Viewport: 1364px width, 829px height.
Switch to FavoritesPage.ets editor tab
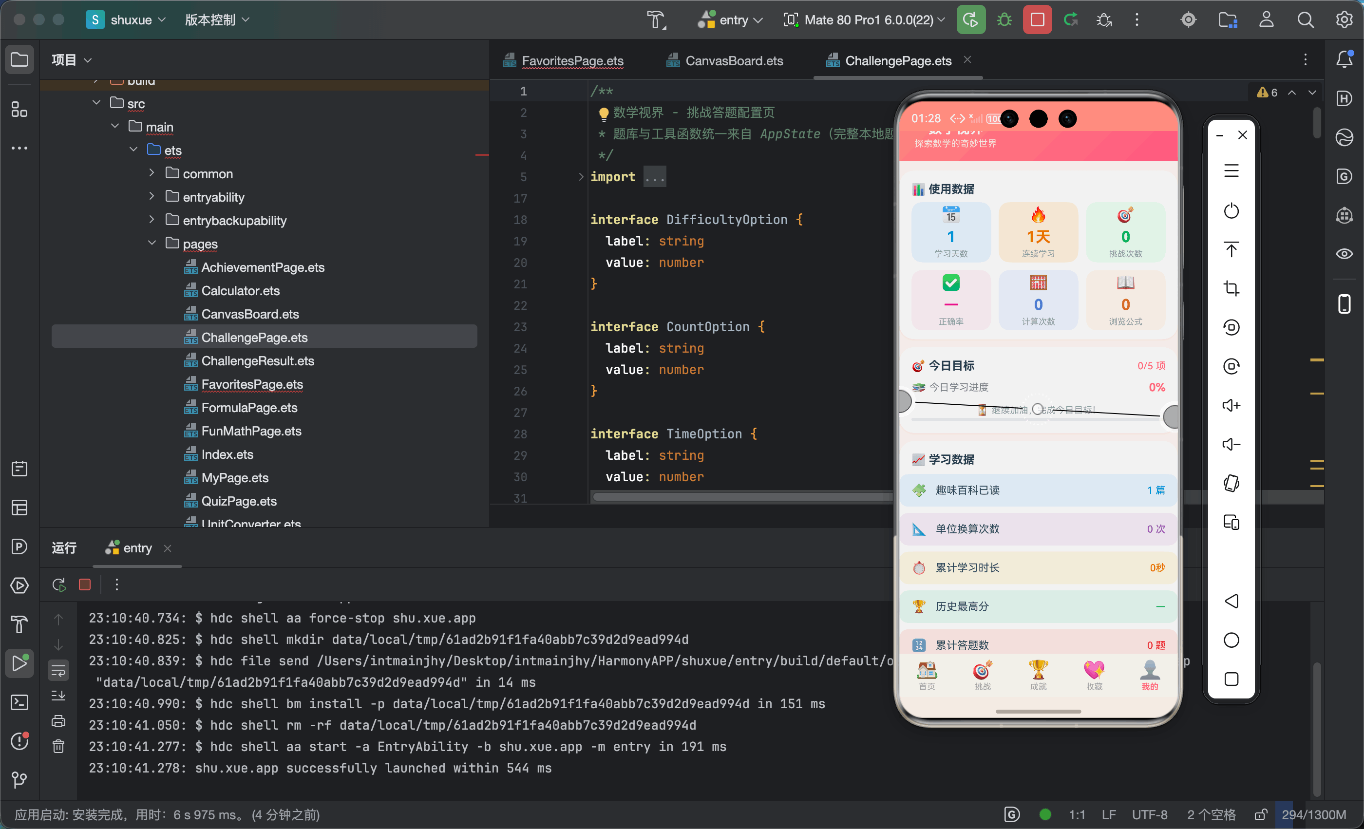click(x=563, y=60)
